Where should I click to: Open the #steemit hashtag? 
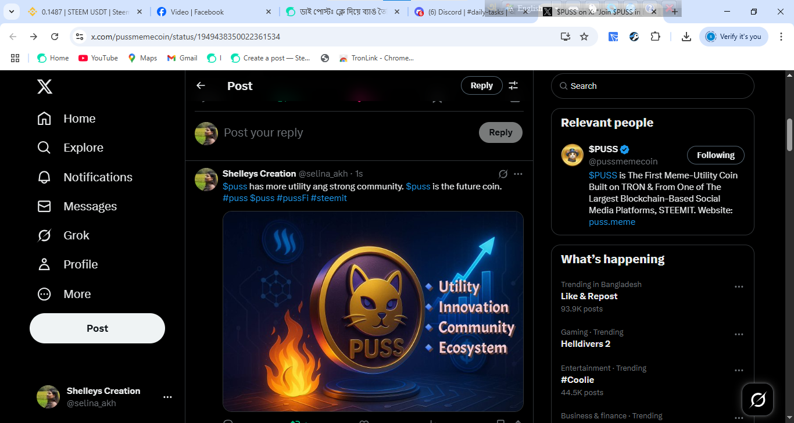329,198
